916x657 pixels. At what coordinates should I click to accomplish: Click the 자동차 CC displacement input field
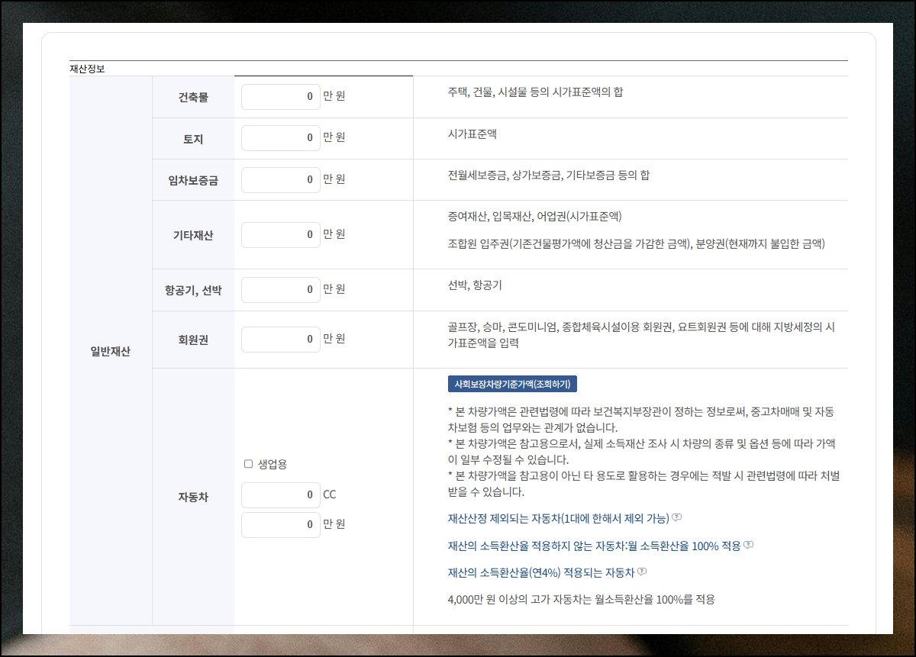coord(281,495)
